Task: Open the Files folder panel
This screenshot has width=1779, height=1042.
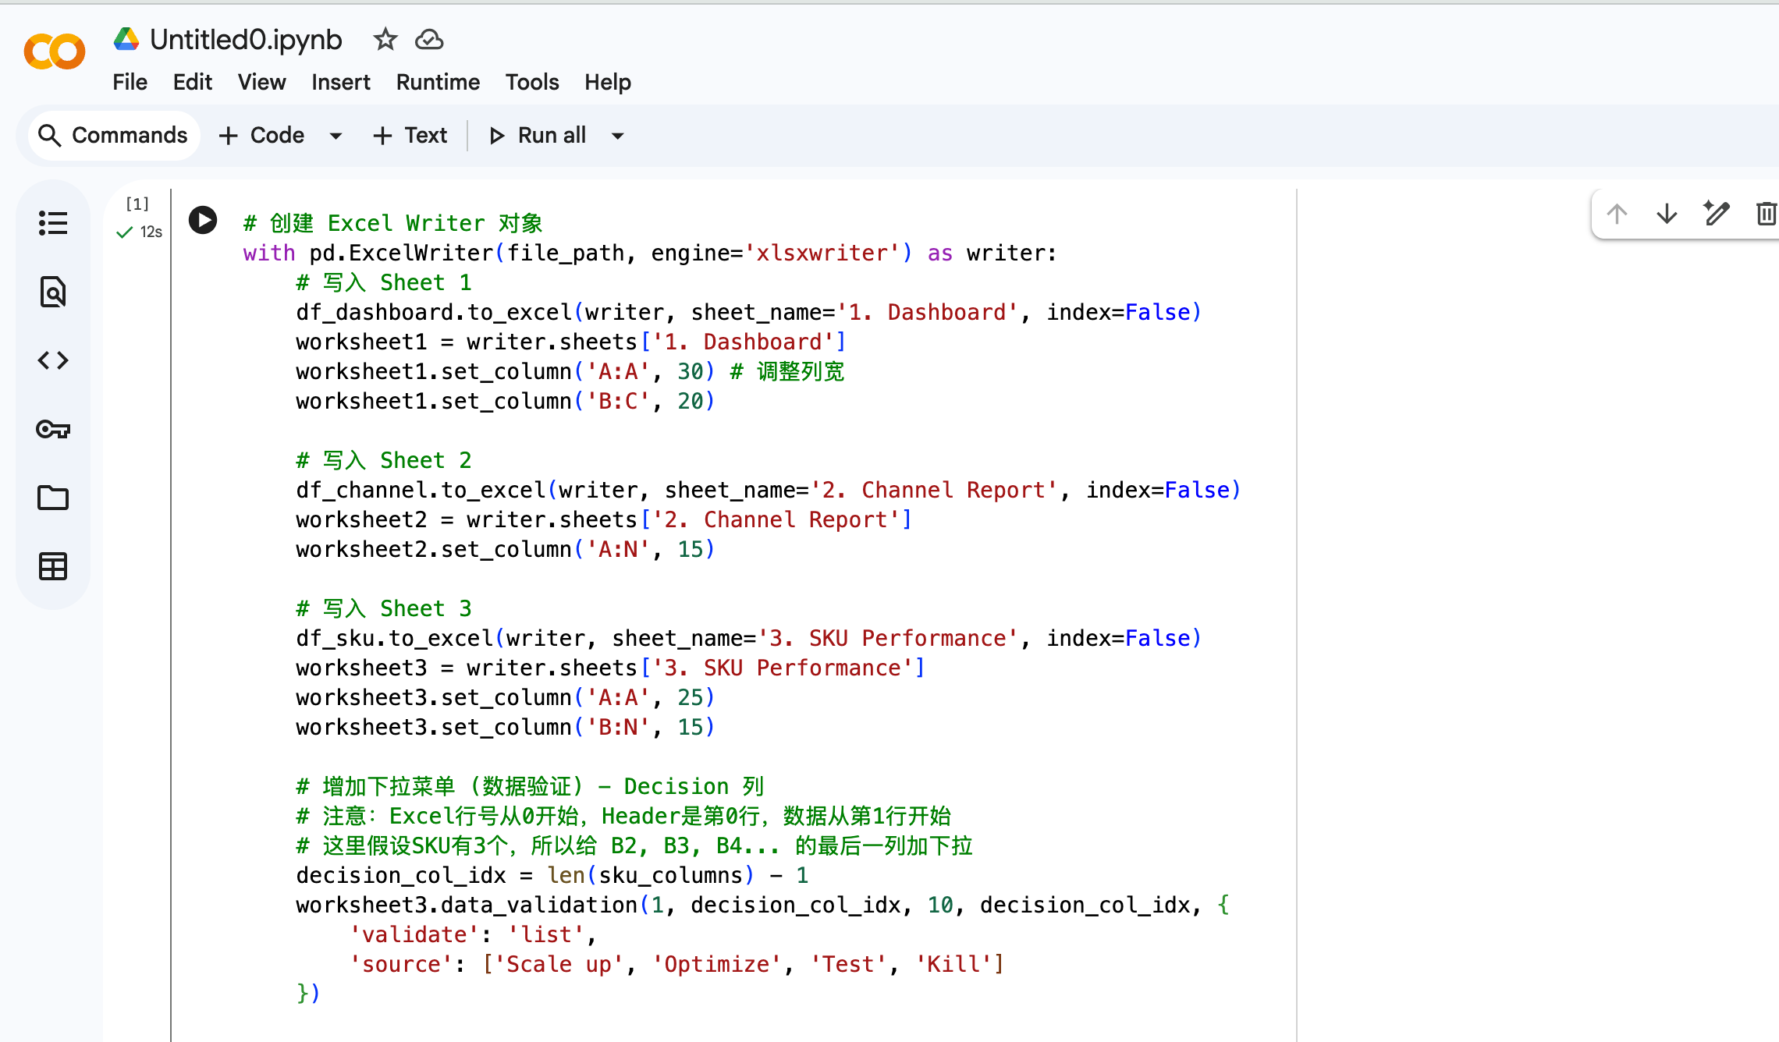Action: coord(53,498)
